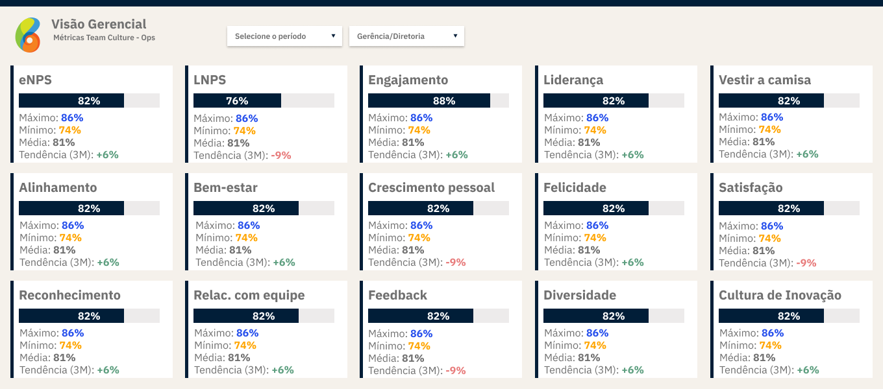Click the colorful dashboard logo icon
The image size is (883, 389).
[28, 35]
